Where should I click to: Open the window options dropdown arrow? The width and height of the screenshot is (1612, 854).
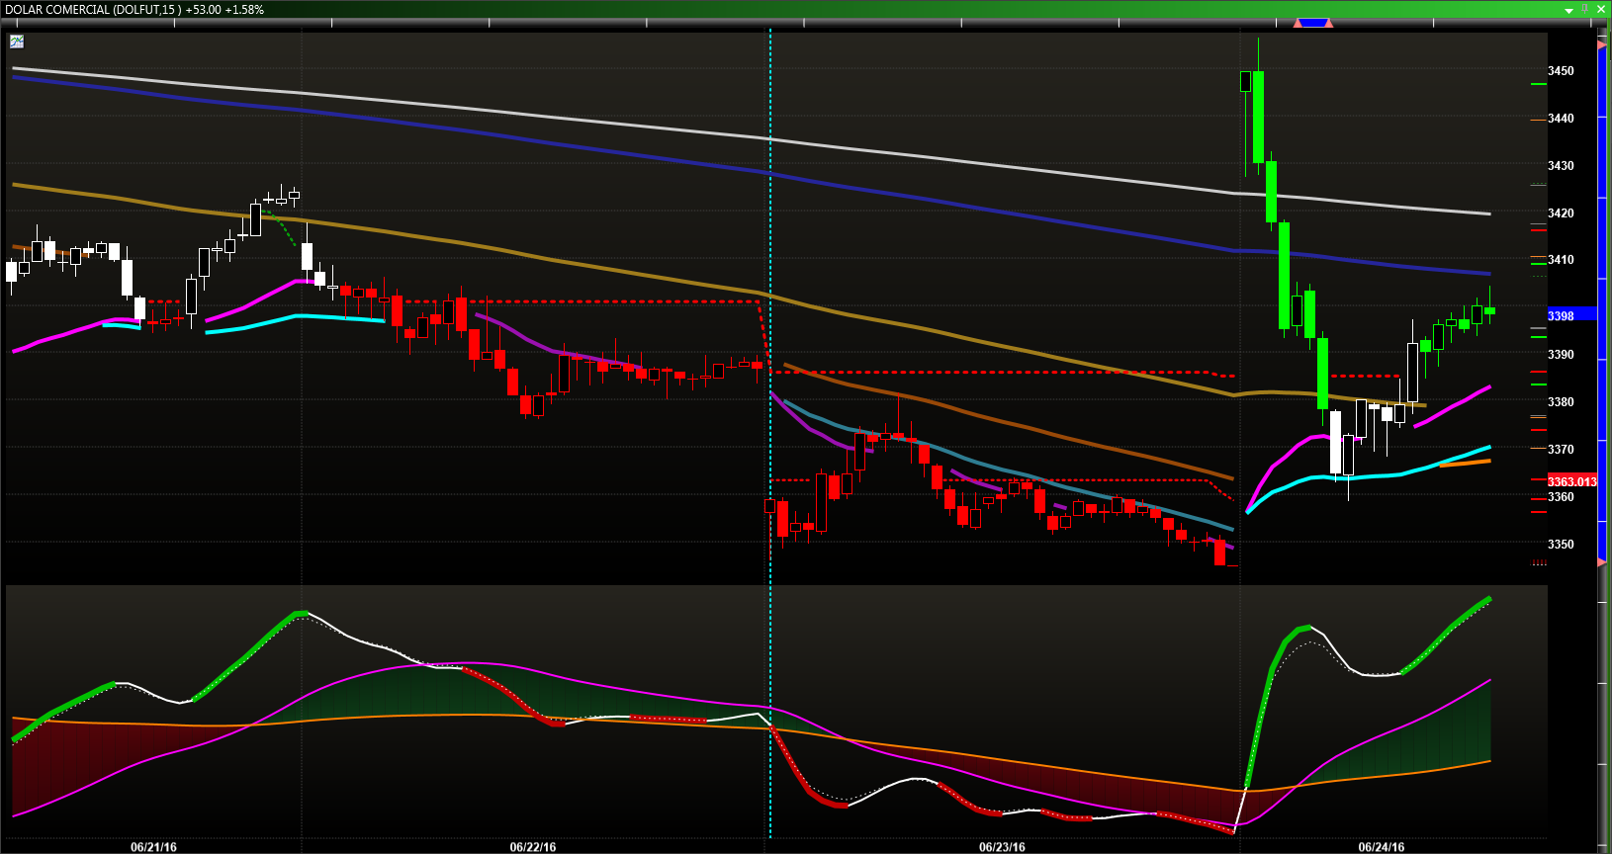point(1568,10)
